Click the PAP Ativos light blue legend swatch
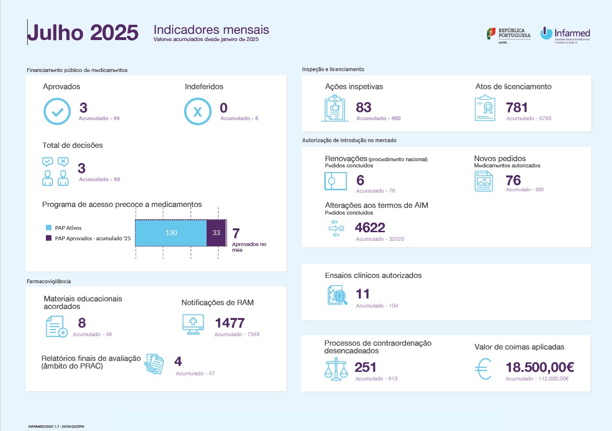Image resolution: width=612 pixels, height=431 pixels. pos(49,228)
